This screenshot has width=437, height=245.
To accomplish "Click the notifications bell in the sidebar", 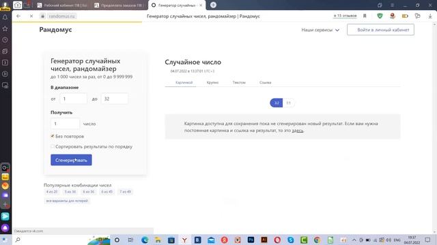I will (x=5, y=17).
